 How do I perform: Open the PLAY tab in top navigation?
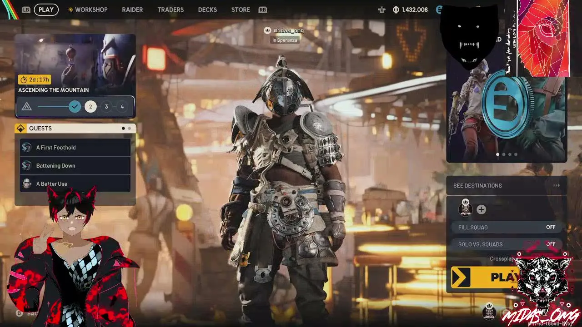click(x=46, y=10)
